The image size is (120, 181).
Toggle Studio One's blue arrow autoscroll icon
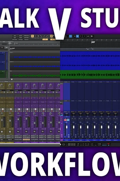(77, 36)
